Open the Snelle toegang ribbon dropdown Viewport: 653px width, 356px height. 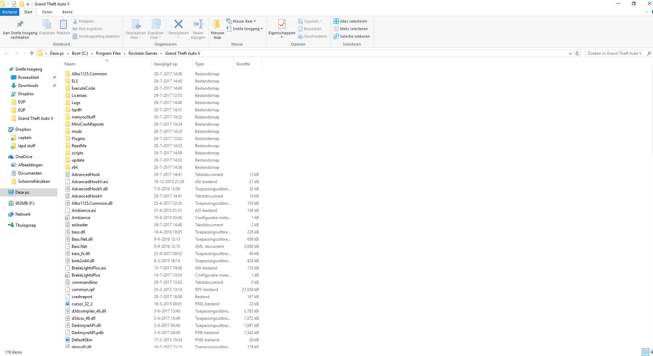coord(245,29)
